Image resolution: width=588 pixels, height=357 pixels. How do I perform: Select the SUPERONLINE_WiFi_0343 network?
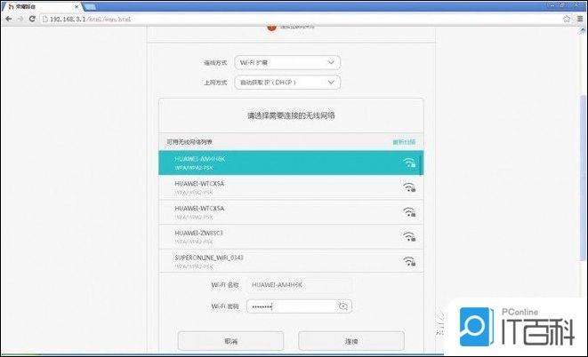click(x=291, y=261)
